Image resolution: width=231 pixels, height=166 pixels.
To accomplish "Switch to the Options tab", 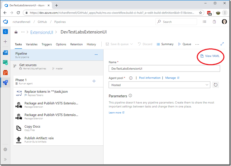I will 61,44.
